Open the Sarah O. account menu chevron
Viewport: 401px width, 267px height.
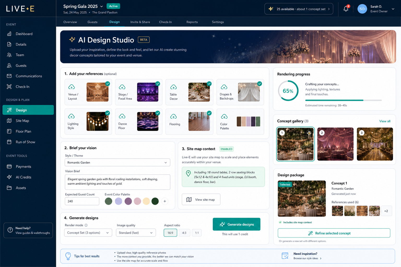(393, 9)
